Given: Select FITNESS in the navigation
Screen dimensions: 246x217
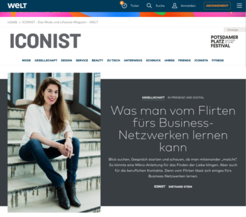Looking at the screenshot, I should pyautogui.click(x=217, y=60).
